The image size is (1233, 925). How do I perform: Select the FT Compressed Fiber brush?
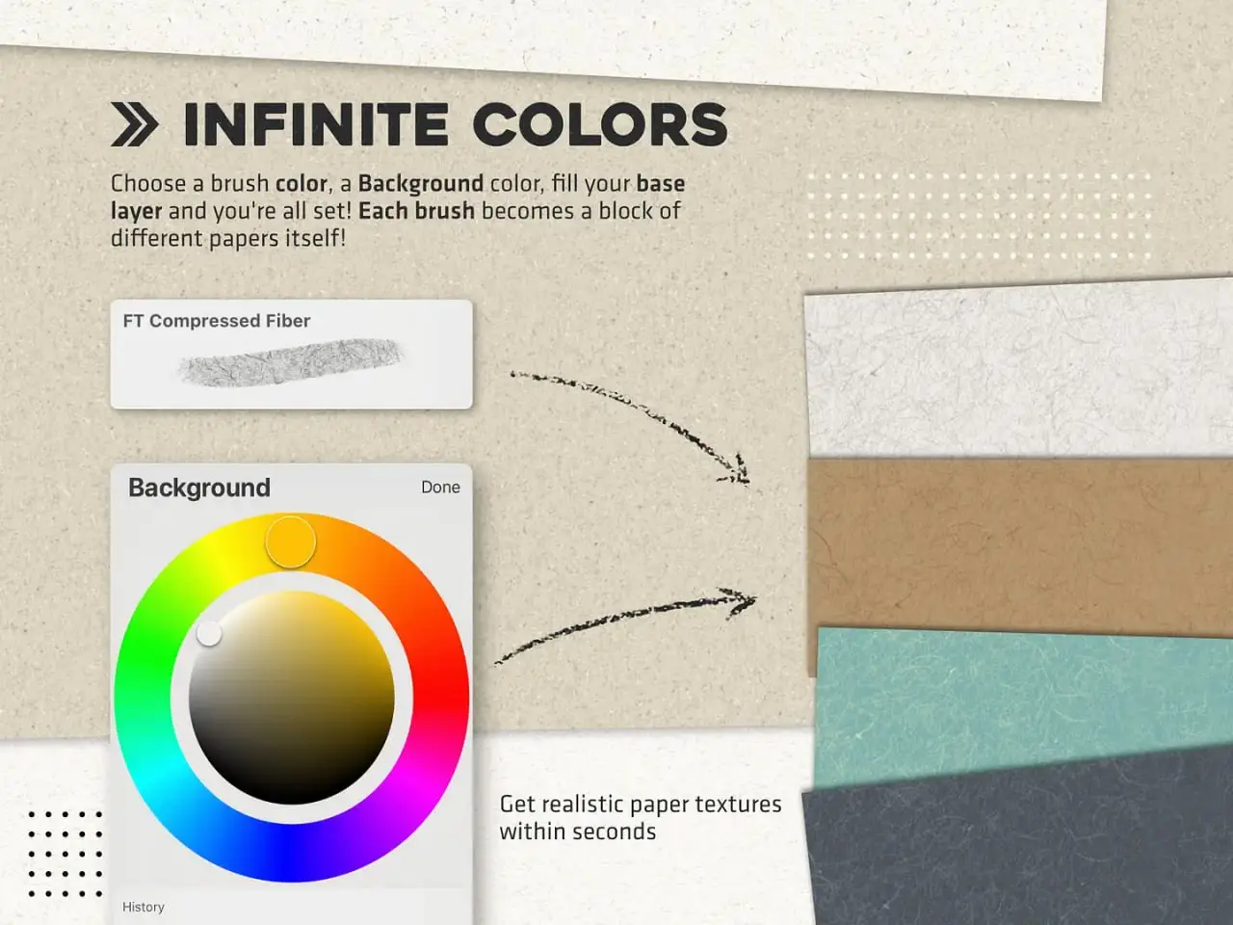[289, 355]
